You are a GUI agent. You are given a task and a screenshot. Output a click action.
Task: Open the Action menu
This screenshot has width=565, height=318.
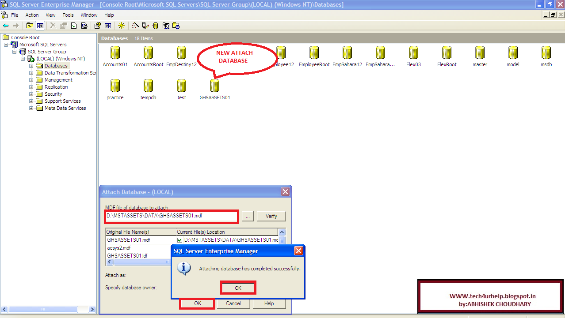[x=32, y=15]
